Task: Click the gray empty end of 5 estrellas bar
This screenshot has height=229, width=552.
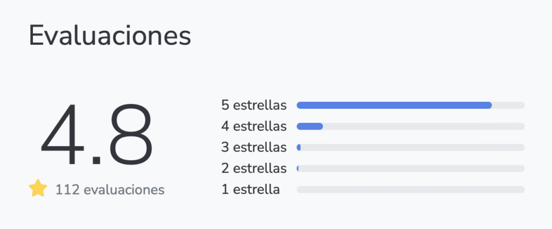Action: [508, 105]
